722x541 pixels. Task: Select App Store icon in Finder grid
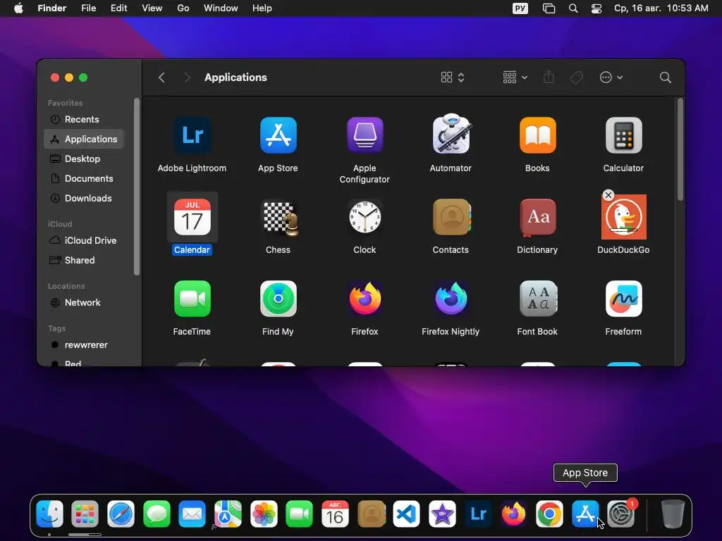click(x=278, y=135)
